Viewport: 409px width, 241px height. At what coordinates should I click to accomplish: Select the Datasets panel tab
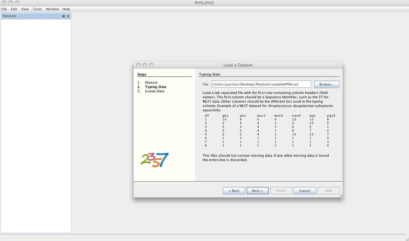pos(9,16)
